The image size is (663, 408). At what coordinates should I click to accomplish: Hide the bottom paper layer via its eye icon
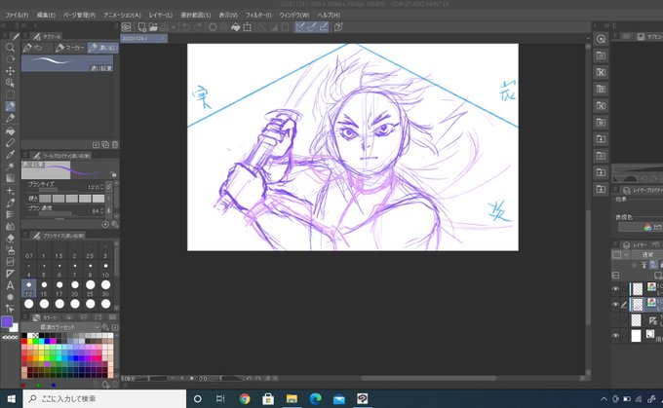point(615,336)
